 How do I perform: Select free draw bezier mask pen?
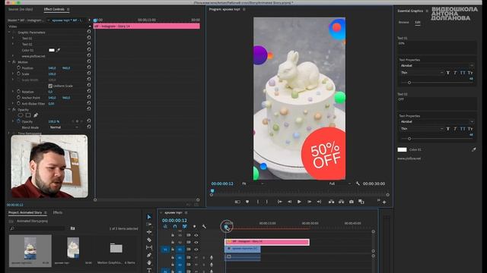[x=36, y=115]
